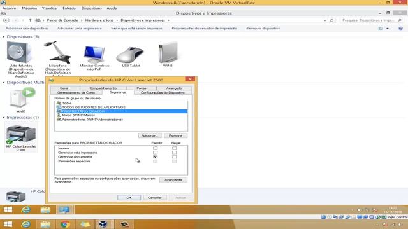Open Internet Explorer in the guest taskbar
408x229 pixels.
[x=26, y=209]
